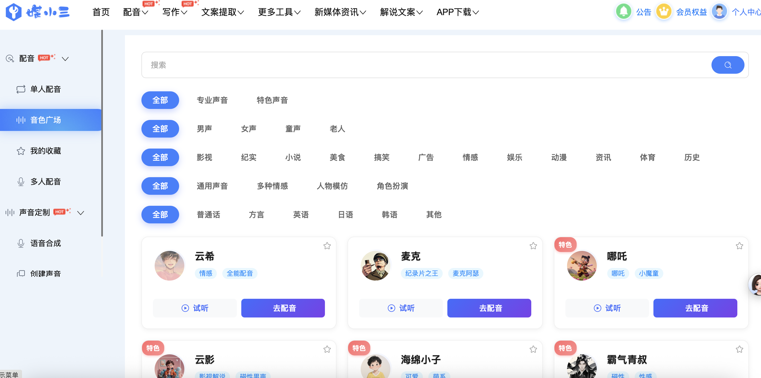
Task: Expand the 解说文案 dropdown menu
Action: [401, 12]
